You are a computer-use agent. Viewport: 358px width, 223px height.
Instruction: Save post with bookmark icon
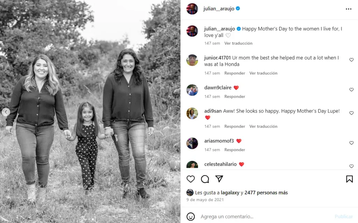pos(349,179)
